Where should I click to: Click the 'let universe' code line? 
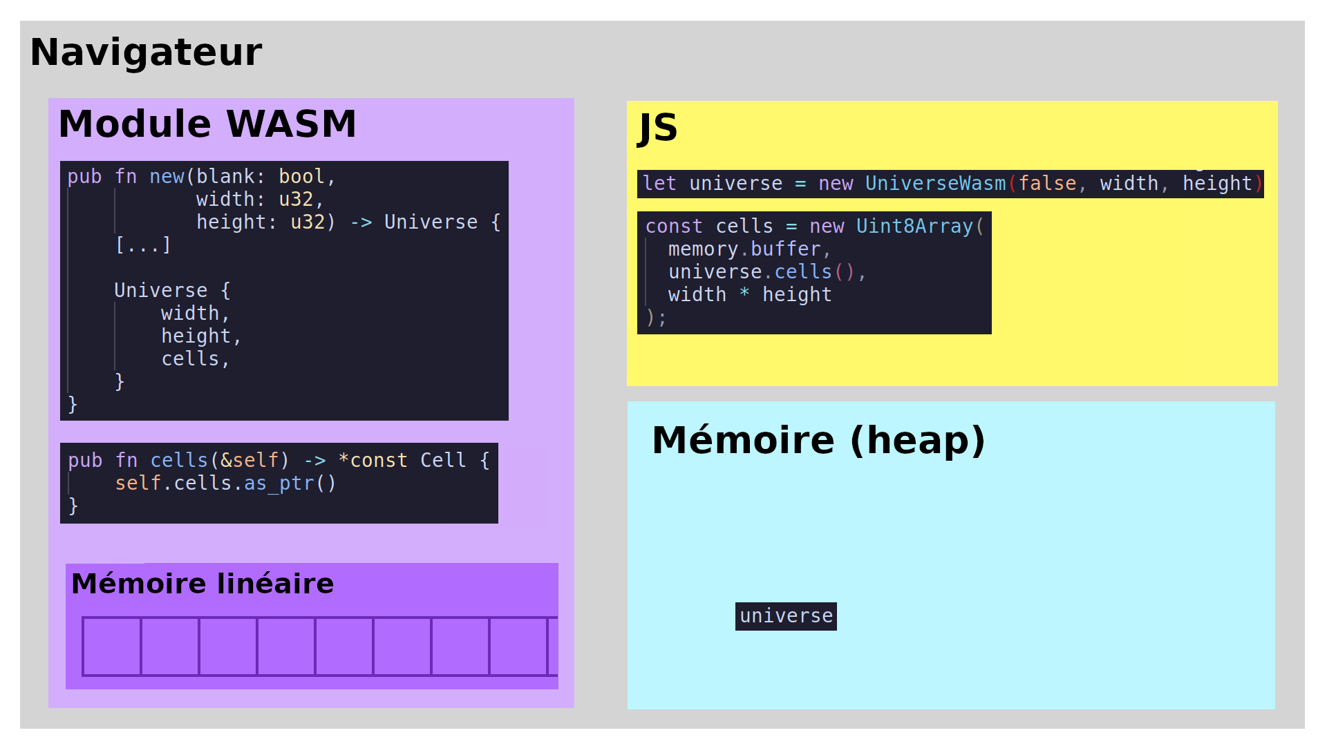(950, 184)
